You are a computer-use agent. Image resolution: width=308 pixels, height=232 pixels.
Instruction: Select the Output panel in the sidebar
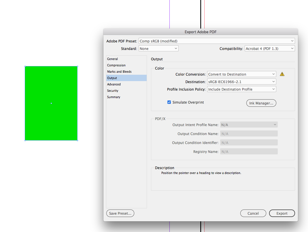(x=112, y=78)
